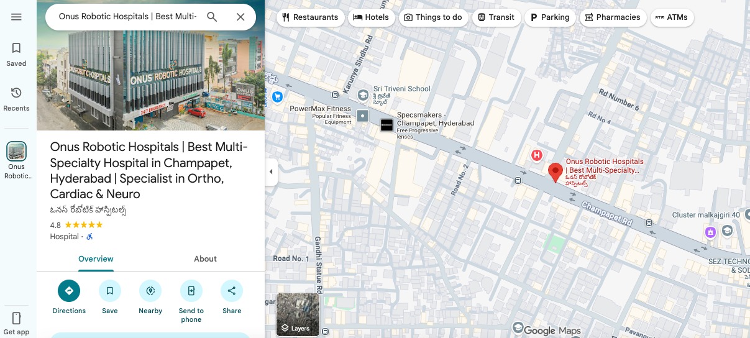Open the Saved places list
Image resolution: width=750 pixels, height=338 pixels.
coord(16,54)
